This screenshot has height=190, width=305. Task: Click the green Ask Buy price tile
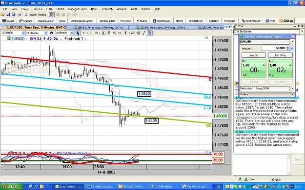pyautogui.click(x=280, y=69)
